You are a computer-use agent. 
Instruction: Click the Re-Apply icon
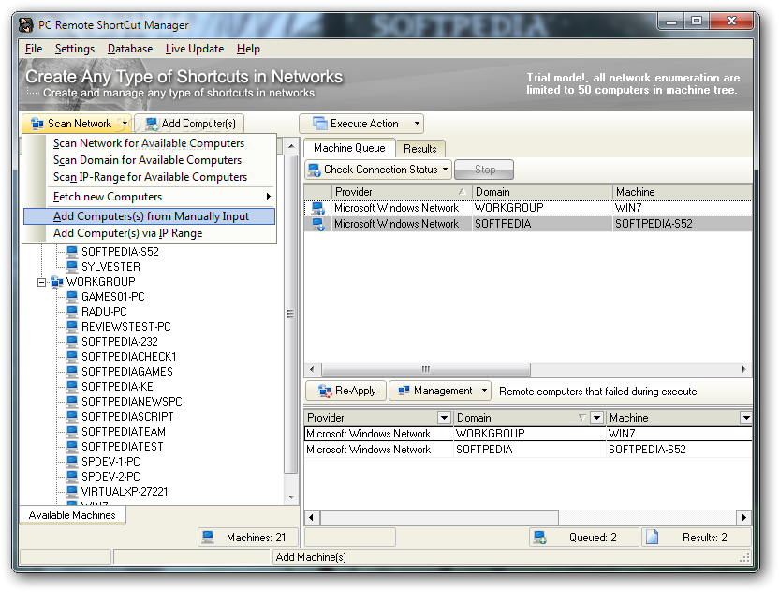tap(325, 392)
